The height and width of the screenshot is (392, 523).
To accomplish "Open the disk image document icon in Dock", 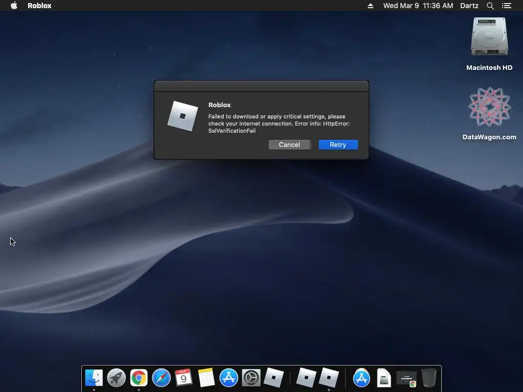I will [384, 378].
